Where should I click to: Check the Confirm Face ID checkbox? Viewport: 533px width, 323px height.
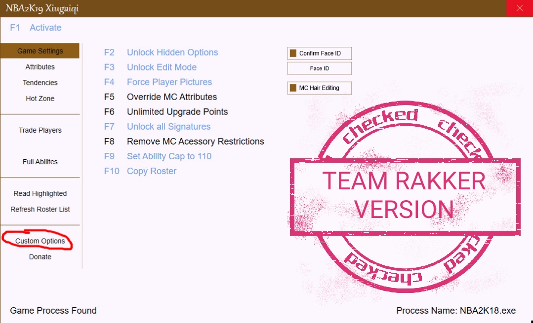[293, 53]
